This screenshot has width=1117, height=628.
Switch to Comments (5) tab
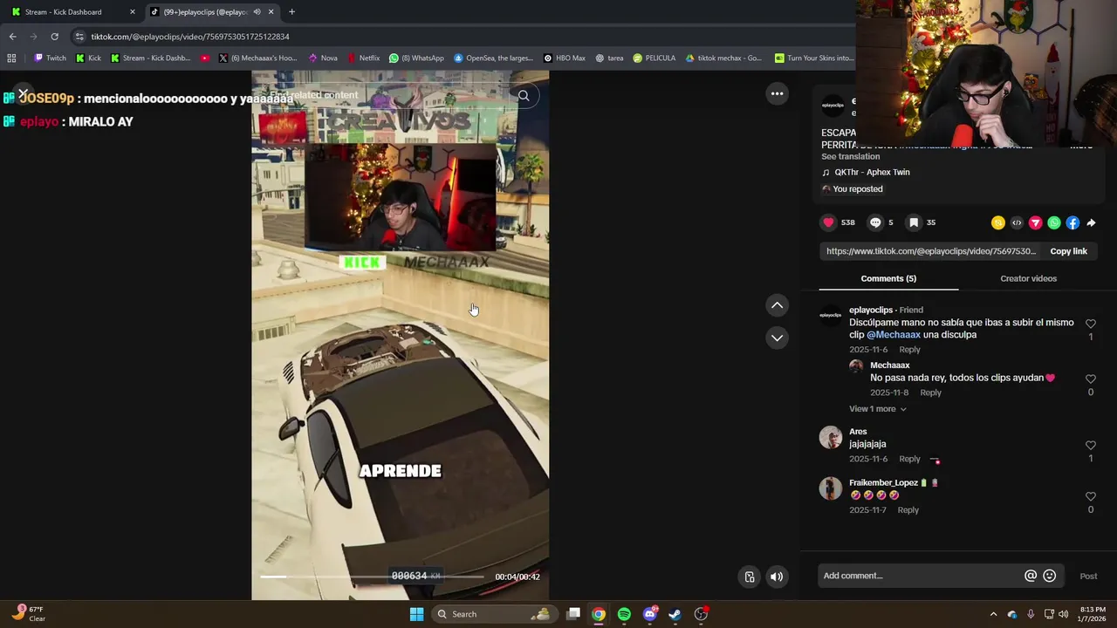click(x=888, y=278)
